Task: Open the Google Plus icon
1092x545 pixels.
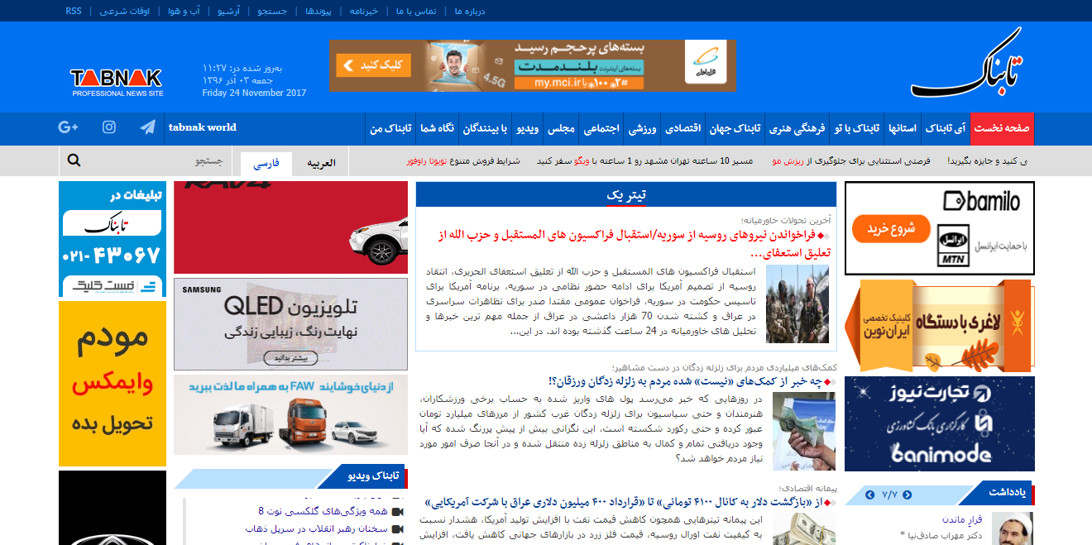Action: tap(68, 127)
